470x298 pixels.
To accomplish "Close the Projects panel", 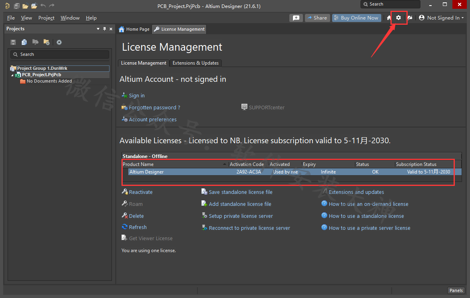I will (x=111, y=29).
